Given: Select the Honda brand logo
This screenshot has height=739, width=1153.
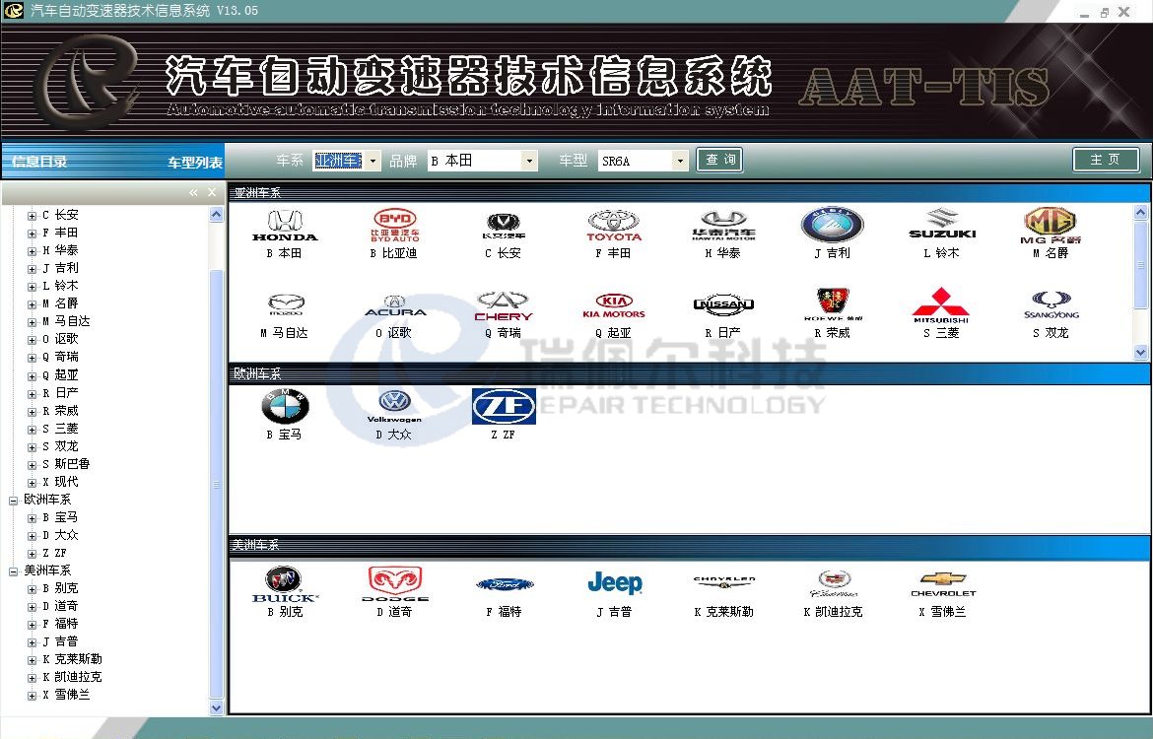Looking at the screenshot, I should click(x=285, y=226).
